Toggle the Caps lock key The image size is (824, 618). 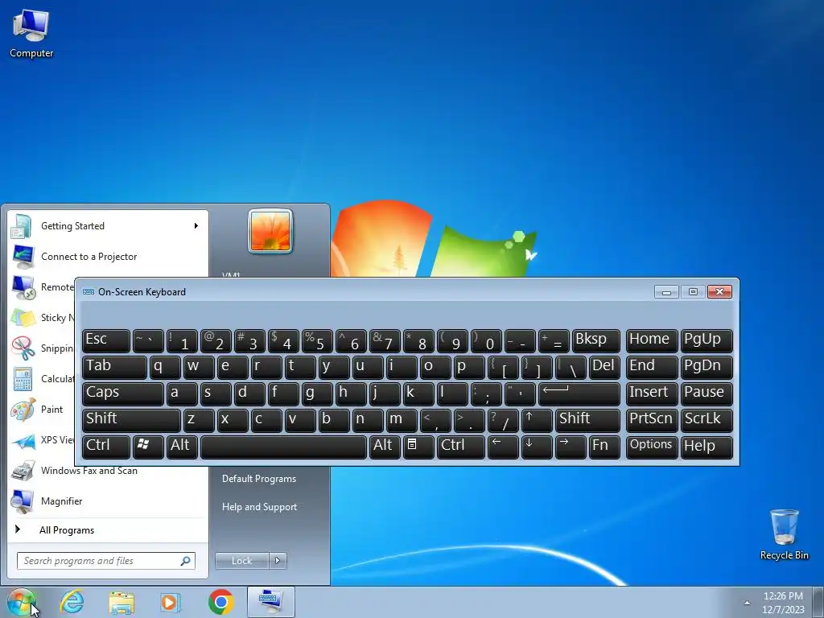click(x=123, y=393)
